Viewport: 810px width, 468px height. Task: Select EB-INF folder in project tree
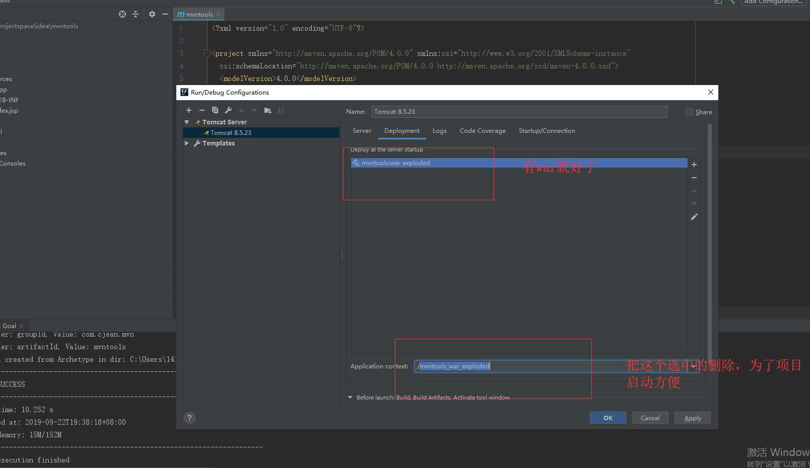point(9,100)
